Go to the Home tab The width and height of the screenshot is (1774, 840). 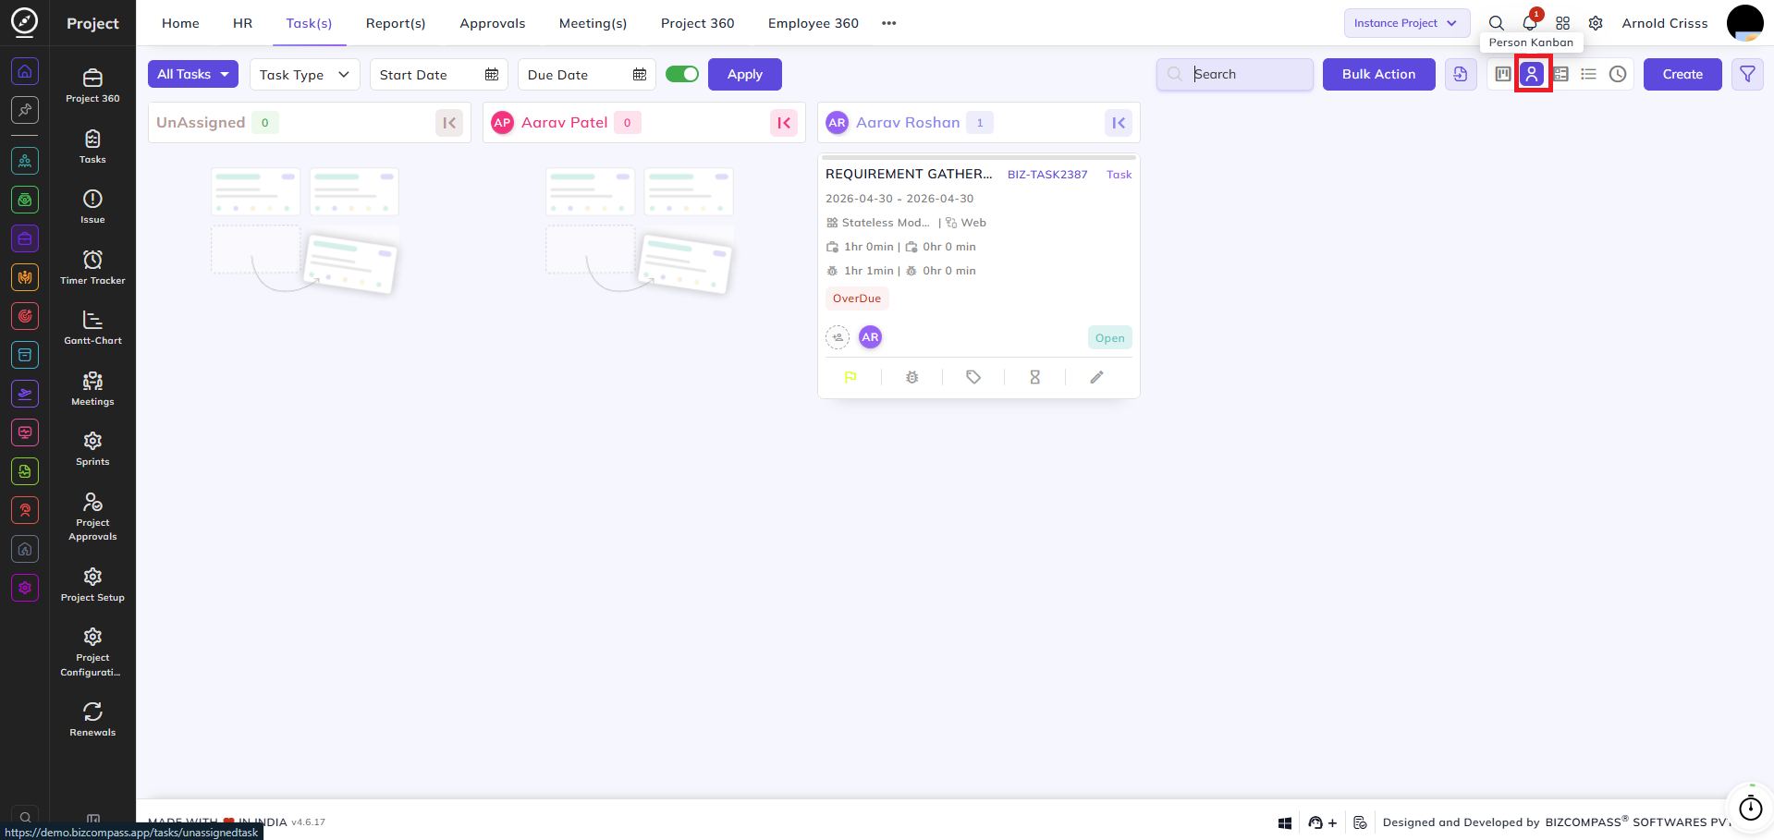(x=180, y=23)
